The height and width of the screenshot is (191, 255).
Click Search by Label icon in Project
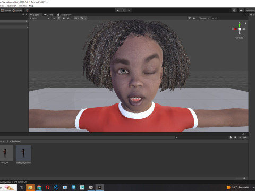pos(235,137)
